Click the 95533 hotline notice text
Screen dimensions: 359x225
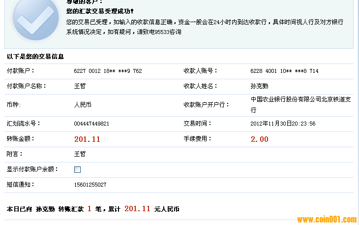(x=123, y=32)
